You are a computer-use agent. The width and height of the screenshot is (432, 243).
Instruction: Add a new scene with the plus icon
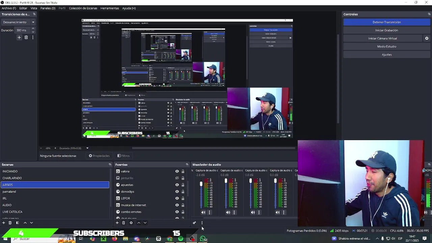[4, 223]
